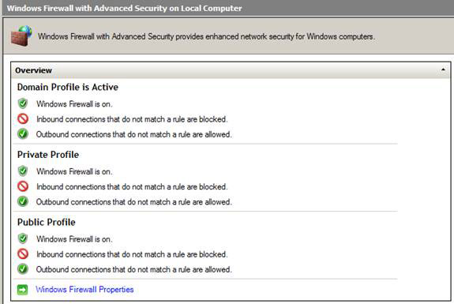Click 'Windows Firewall is on.' under Domain Profile

74,104
